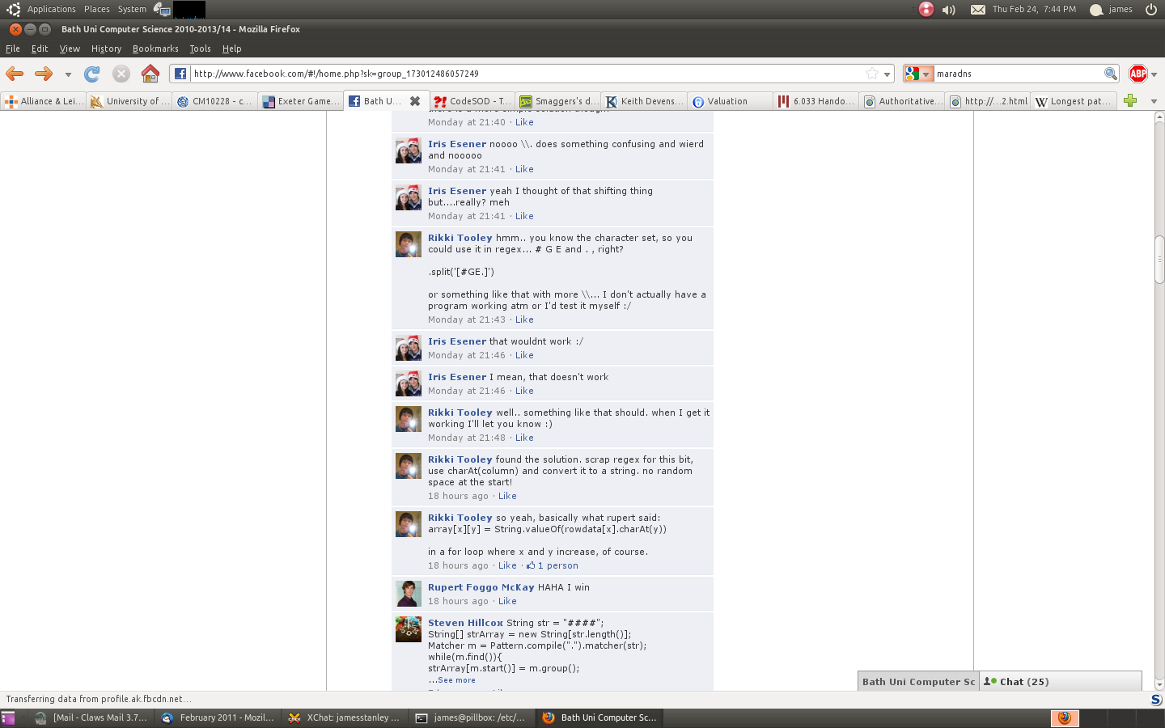
Task: Click the Adblock Plus icon
Action: point(1137,74)
